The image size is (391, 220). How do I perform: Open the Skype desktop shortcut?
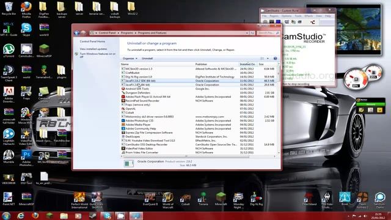tap(26, 29)
